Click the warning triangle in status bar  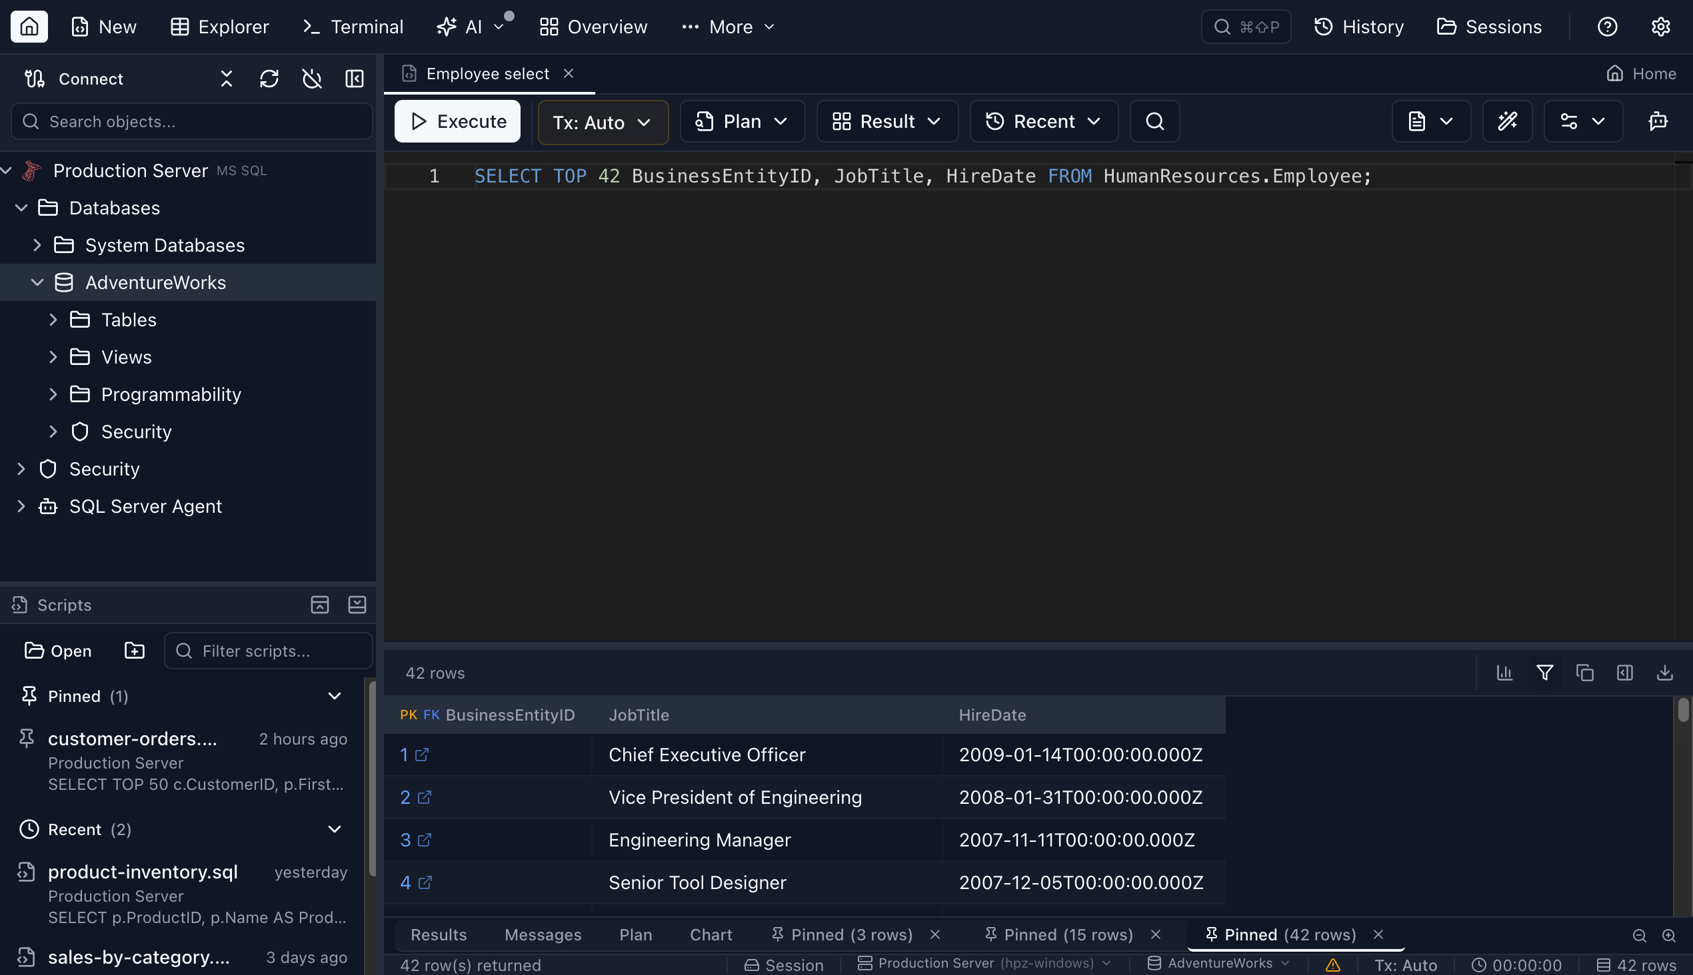1333,965
